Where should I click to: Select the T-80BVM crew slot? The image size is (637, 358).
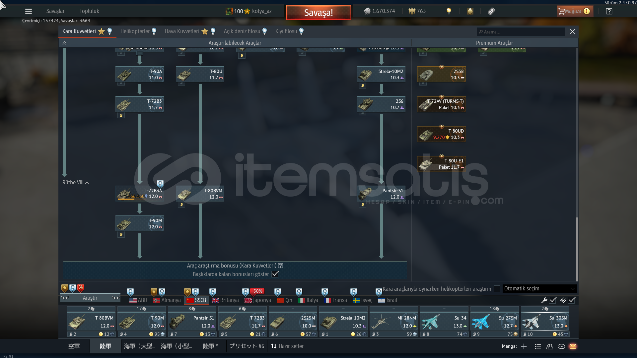click(x=91, y=322)
